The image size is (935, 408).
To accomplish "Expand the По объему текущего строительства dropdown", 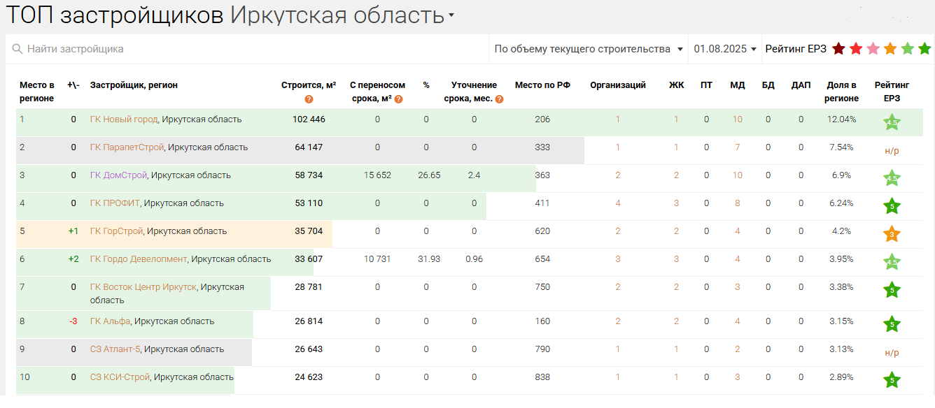I will click(588, 49).
